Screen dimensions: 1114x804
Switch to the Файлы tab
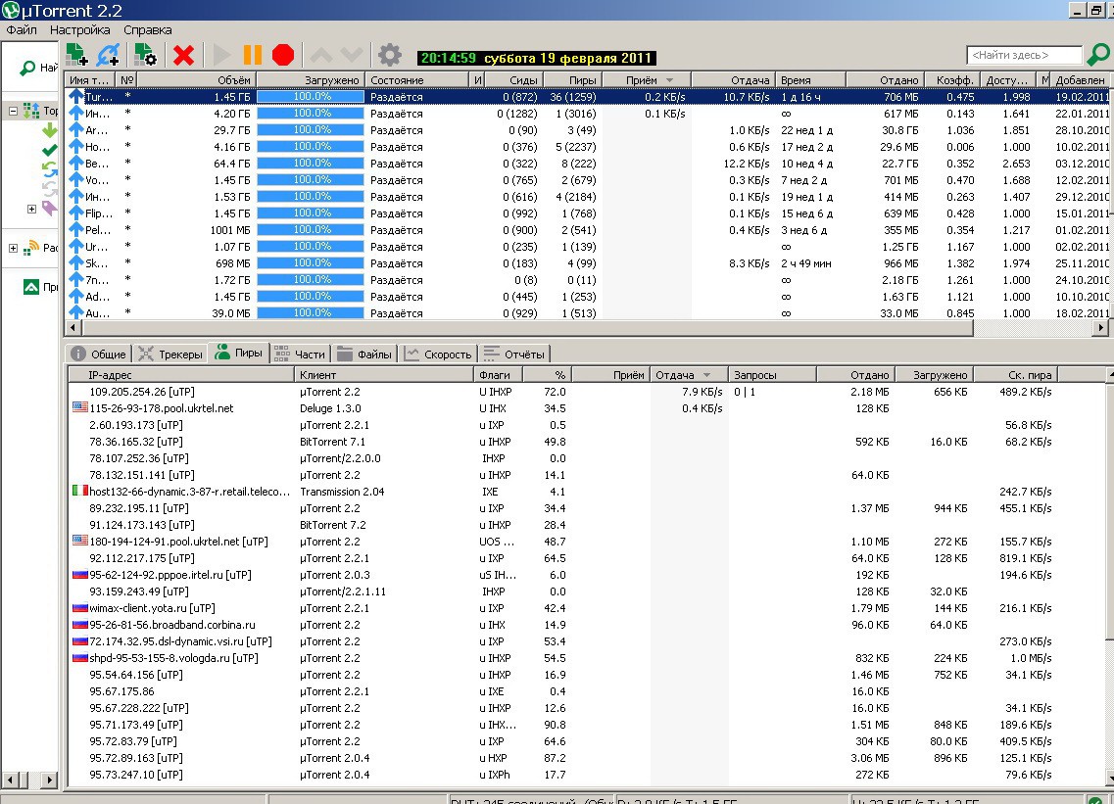coord(364,354)
